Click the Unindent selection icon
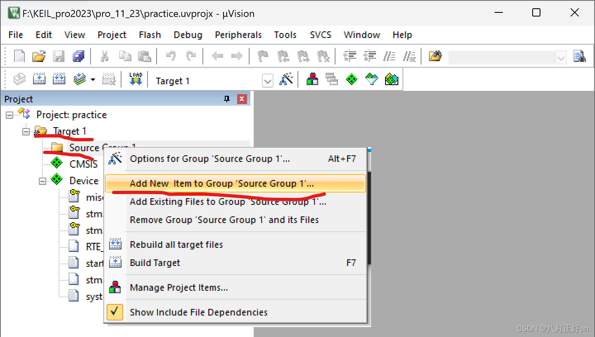Image resolution: width=595 pixels, height=337 pixels. pos(369,56)
